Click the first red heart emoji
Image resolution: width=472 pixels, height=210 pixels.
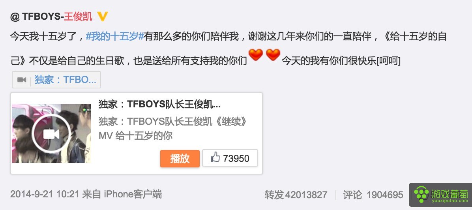coord(256,55)
